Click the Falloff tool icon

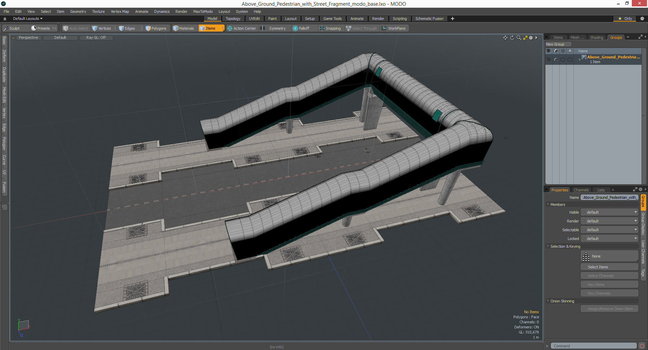[295, 28]
